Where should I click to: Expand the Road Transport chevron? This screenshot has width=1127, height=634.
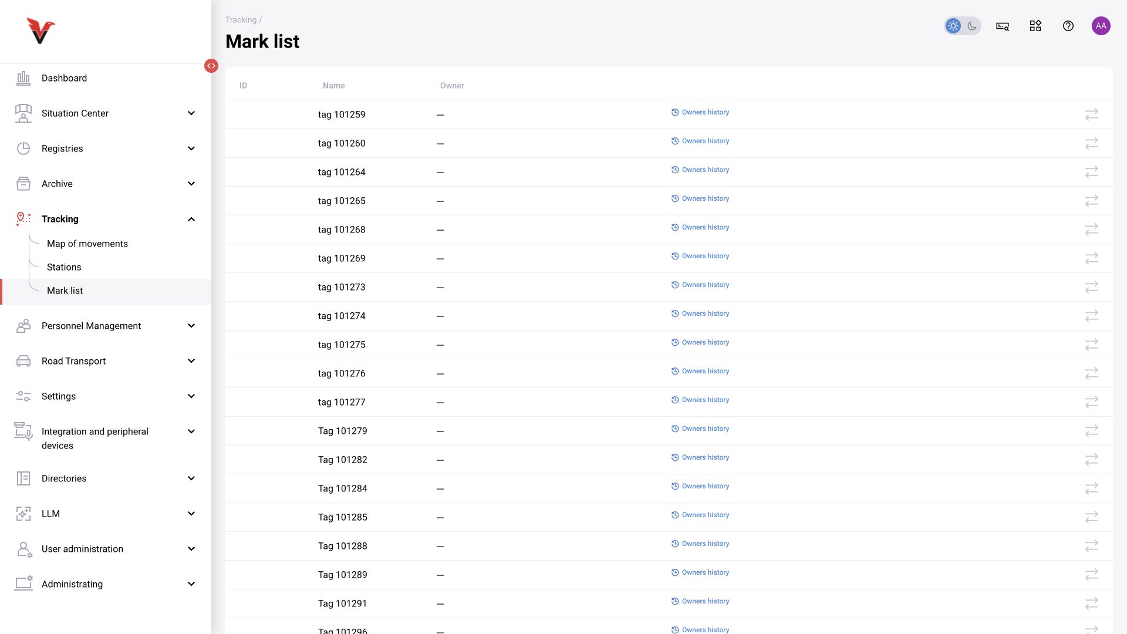191,361
